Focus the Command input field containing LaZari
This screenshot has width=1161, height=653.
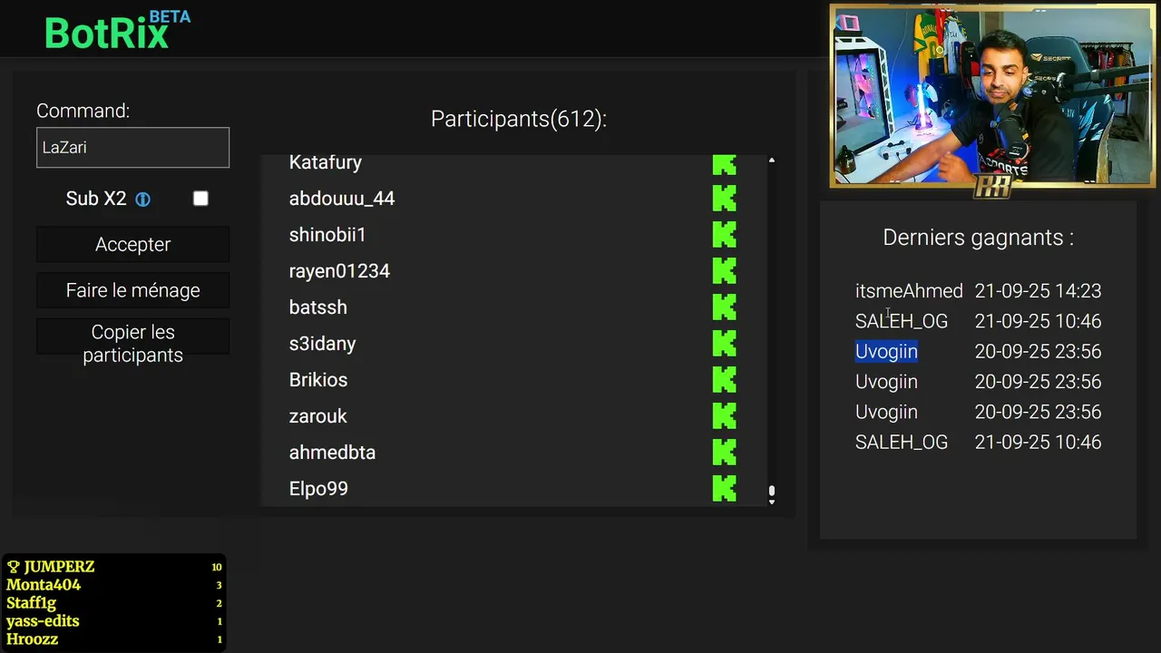(x=132, y=147)
